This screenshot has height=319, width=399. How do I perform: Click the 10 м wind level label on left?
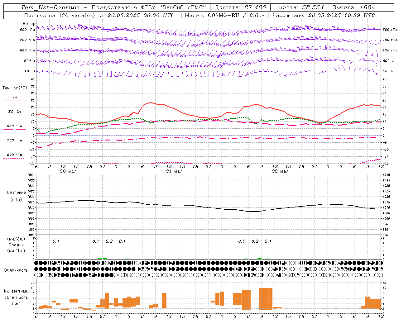pos(30,71)
